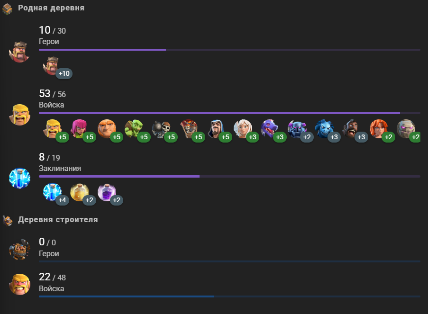428x314 pixels.
Task: Click the Barbarian King +10 hero icon
Action: [52, 66]
